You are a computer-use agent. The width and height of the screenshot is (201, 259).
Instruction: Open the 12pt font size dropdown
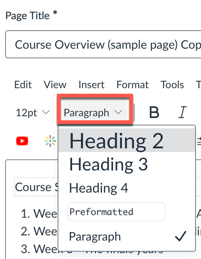[x=33, y=113]
